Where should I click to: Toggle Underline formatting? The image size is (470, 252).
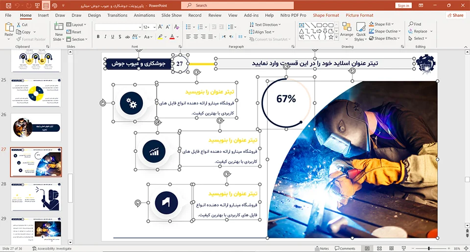coord(113,37)
